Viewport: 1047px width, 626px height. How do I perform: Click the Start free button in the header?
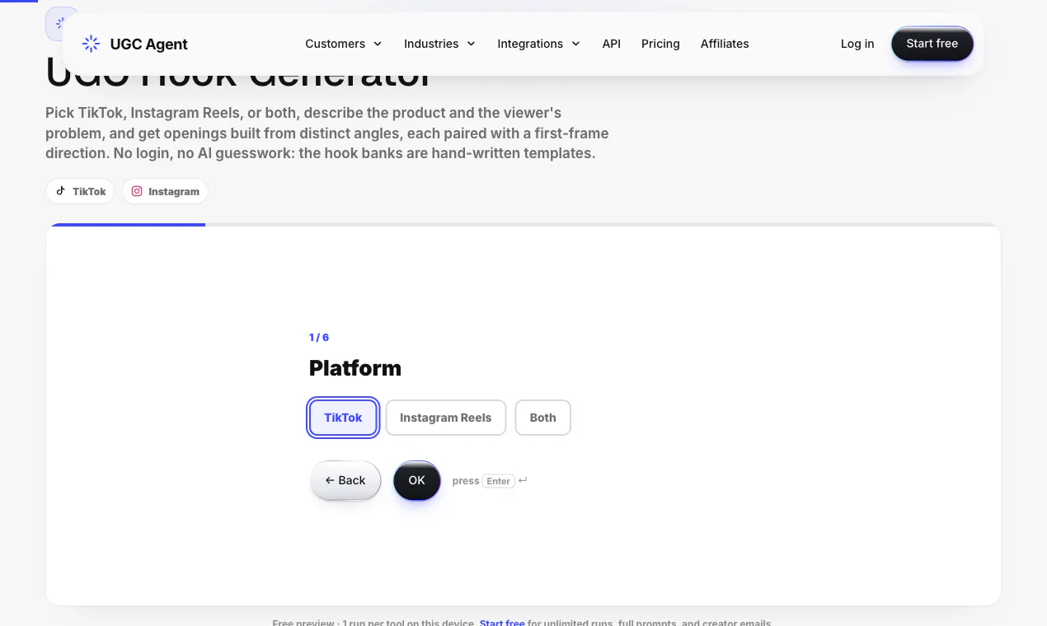click(932, 44)
